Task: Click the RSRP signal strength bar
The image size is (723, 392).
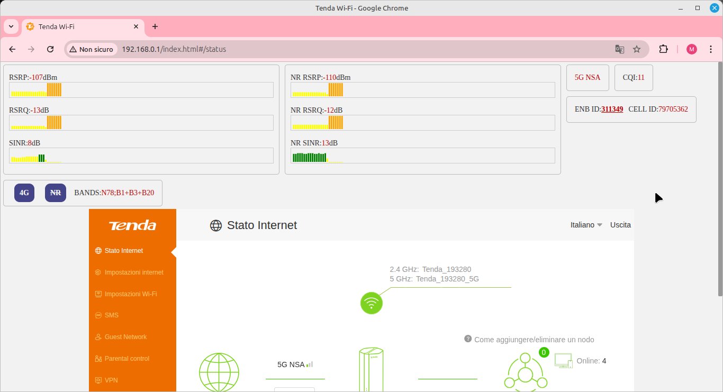Action: click(141, 90)
